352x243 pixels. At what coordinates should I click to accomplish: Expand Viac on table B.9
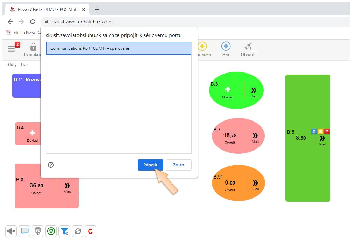coord(255,184)
